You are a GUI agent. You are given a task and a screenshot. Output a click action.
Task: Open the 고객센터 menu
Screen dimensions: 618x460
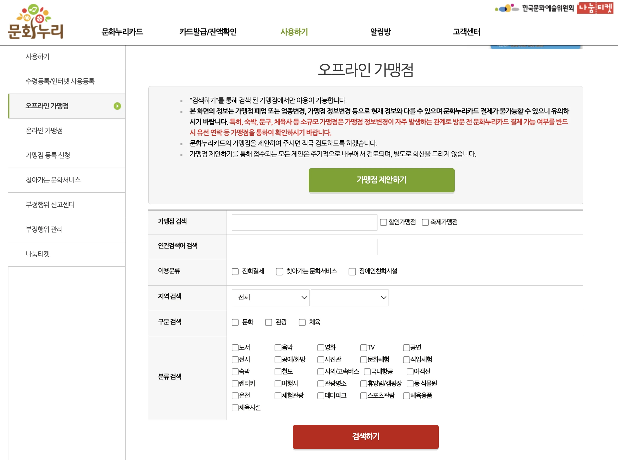(466, 32)
